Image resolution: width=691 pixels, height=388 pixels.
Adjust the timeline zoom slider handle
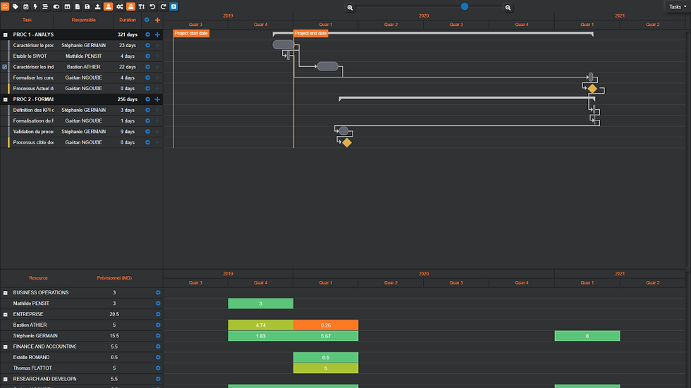[x=465, y=6]
